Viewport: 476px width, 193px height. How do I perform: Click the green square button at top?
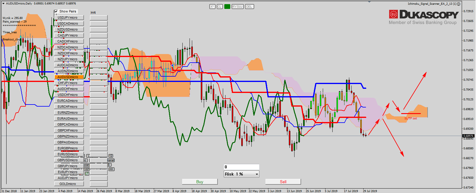(x=227, y=7)
